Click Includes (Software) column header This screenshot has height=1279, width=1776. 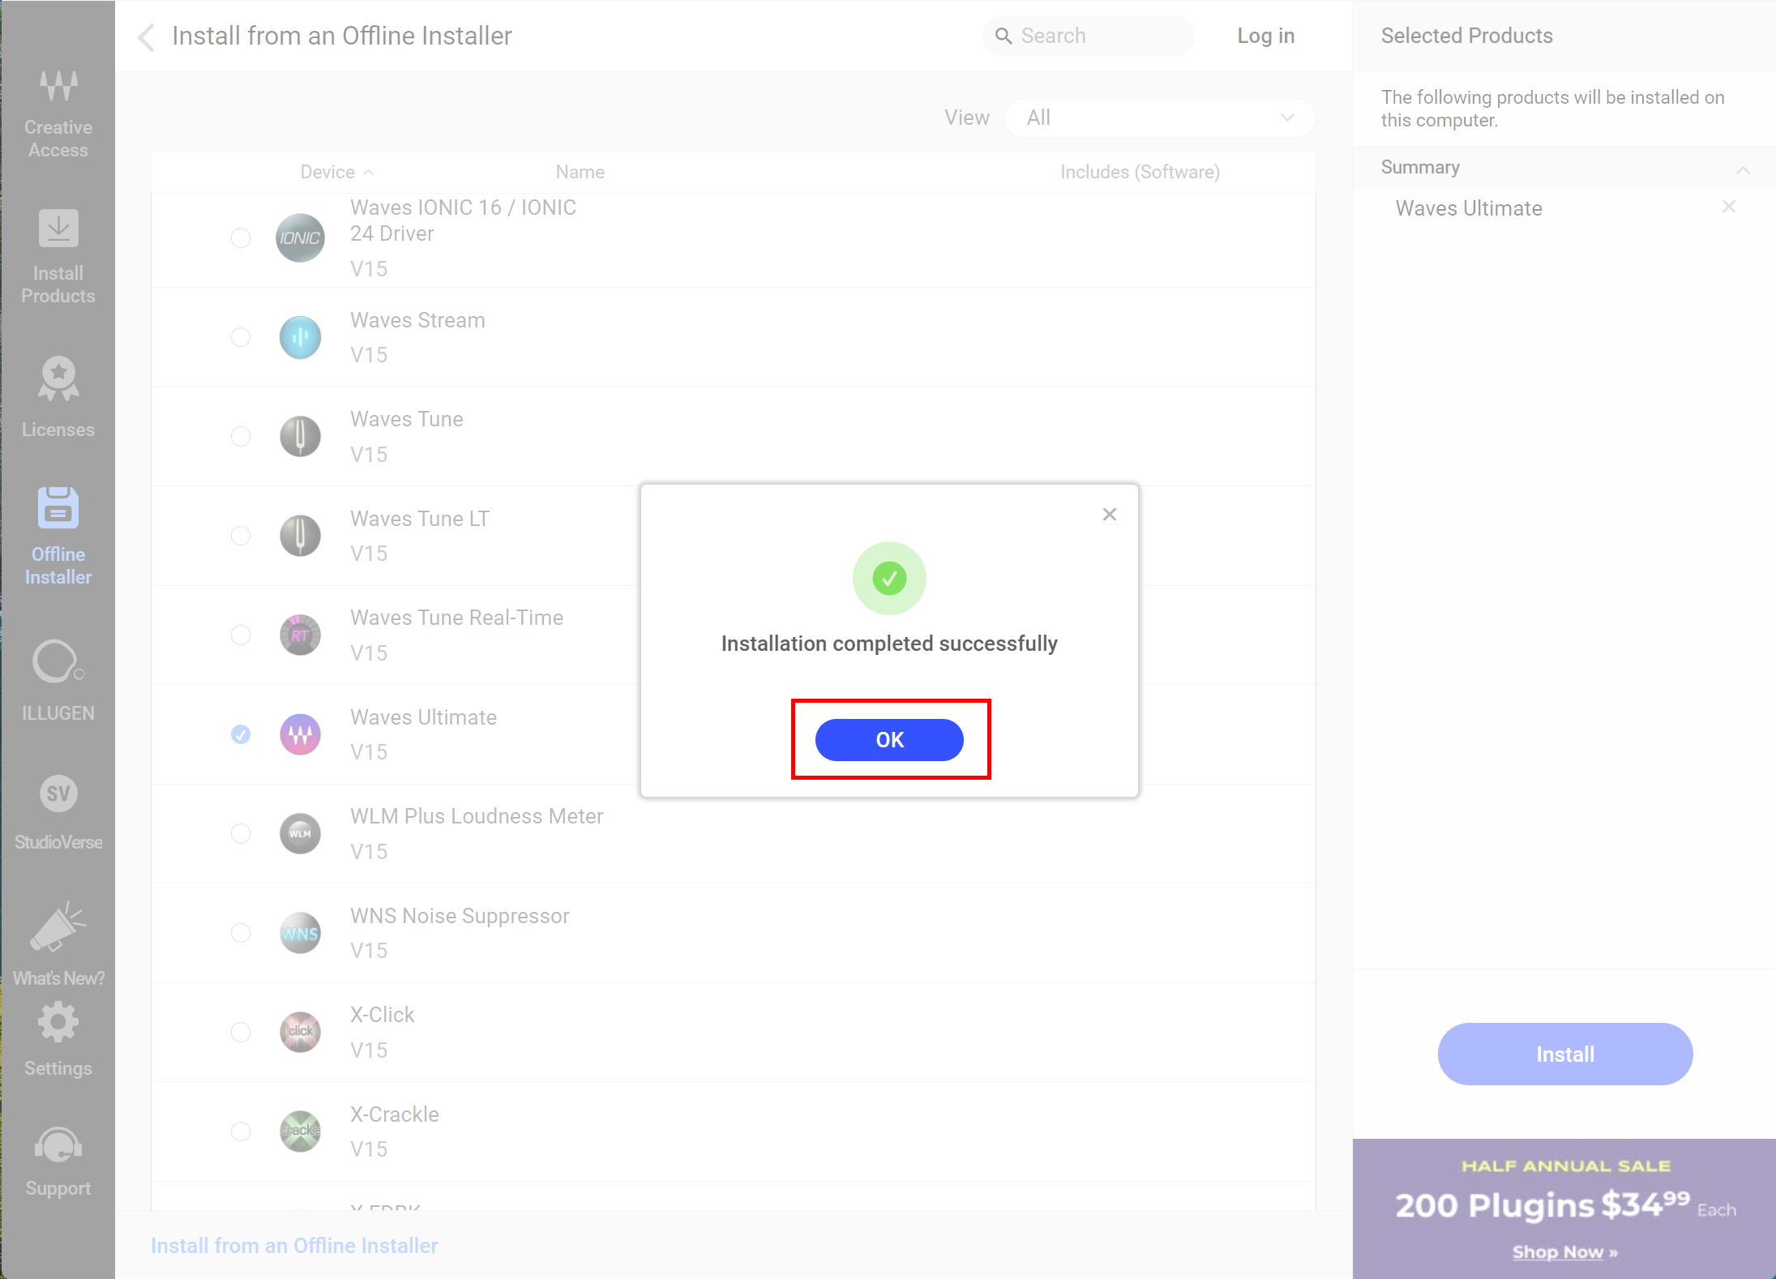1140,172
